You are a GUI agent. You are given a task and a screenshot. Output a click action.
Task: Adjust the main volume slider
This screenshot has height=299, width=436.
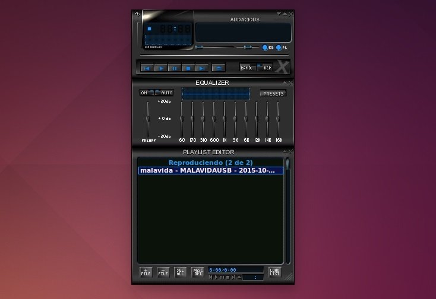[214, 47]
